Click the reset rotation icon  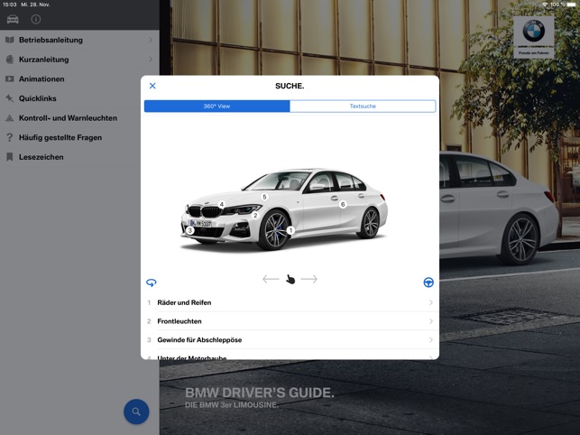152,282
